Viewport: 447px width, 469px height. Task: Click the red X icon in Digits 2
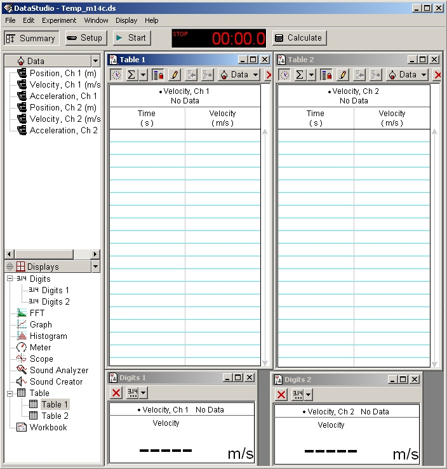281,395
